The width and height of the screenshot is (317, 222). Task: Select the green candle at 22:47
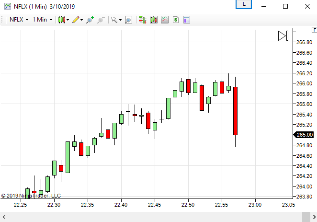(x=168, y=108)
